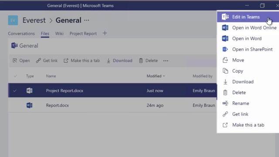The height and width of the screenshot is (157, 279).
Task: Toggle select-all checkmark in header row
Action: (15, 76)
